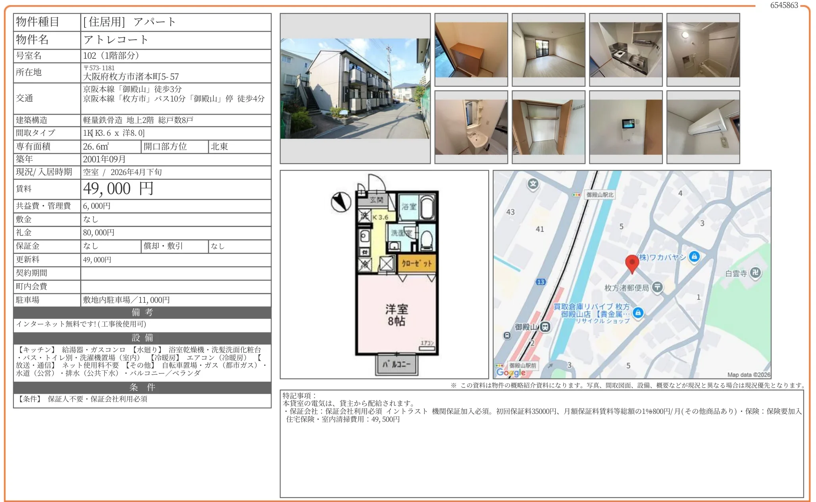Open the air conditioner photo thumbnail
816x502 pixels.
703,127
